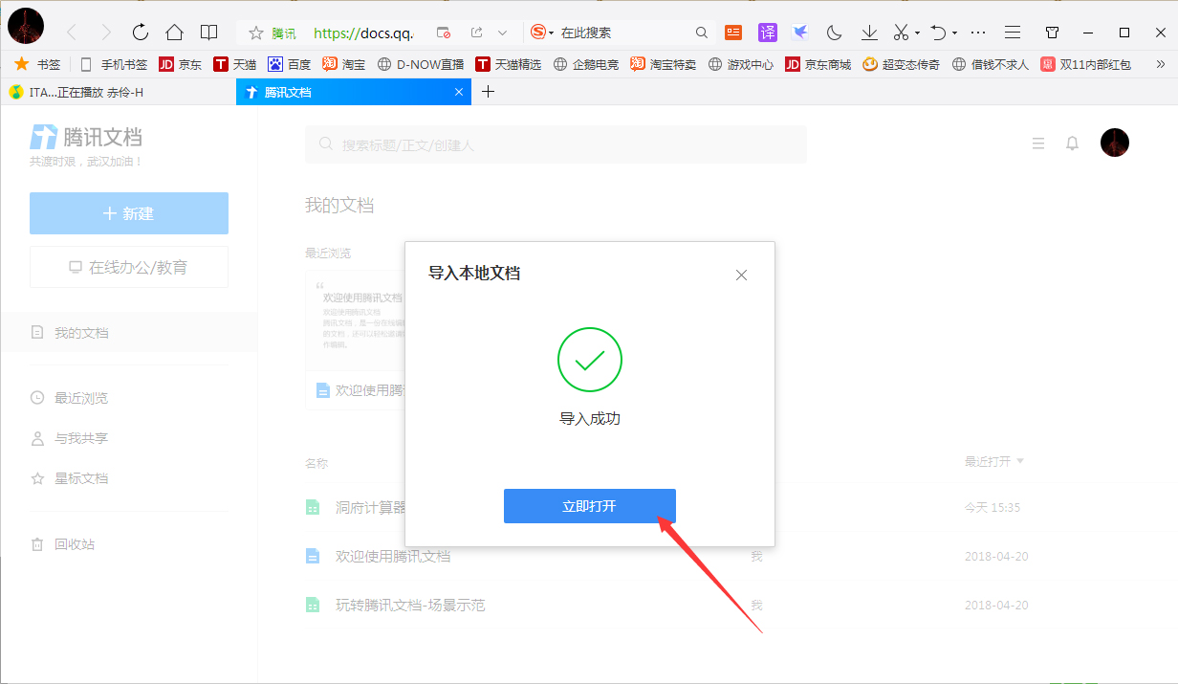
Task: Click the 立即打开 button in the dialog
Action: click(x=590, y=506)
